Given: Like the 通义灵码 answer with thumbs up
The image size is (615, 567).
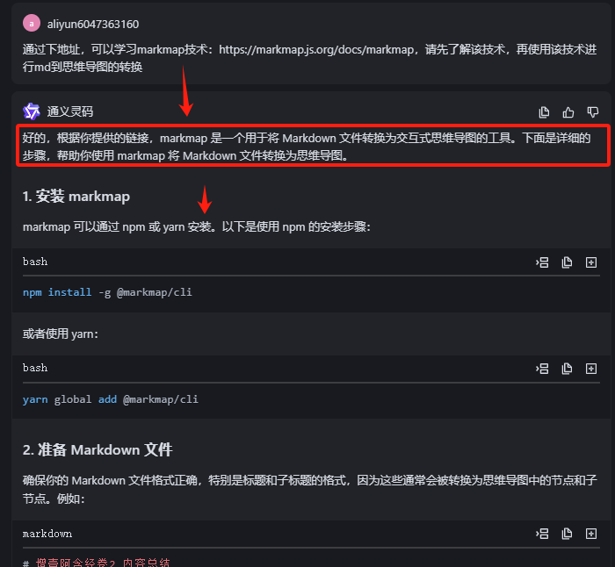Looking at the screenshot, I should pyautogui.click(x=568, y=112).
